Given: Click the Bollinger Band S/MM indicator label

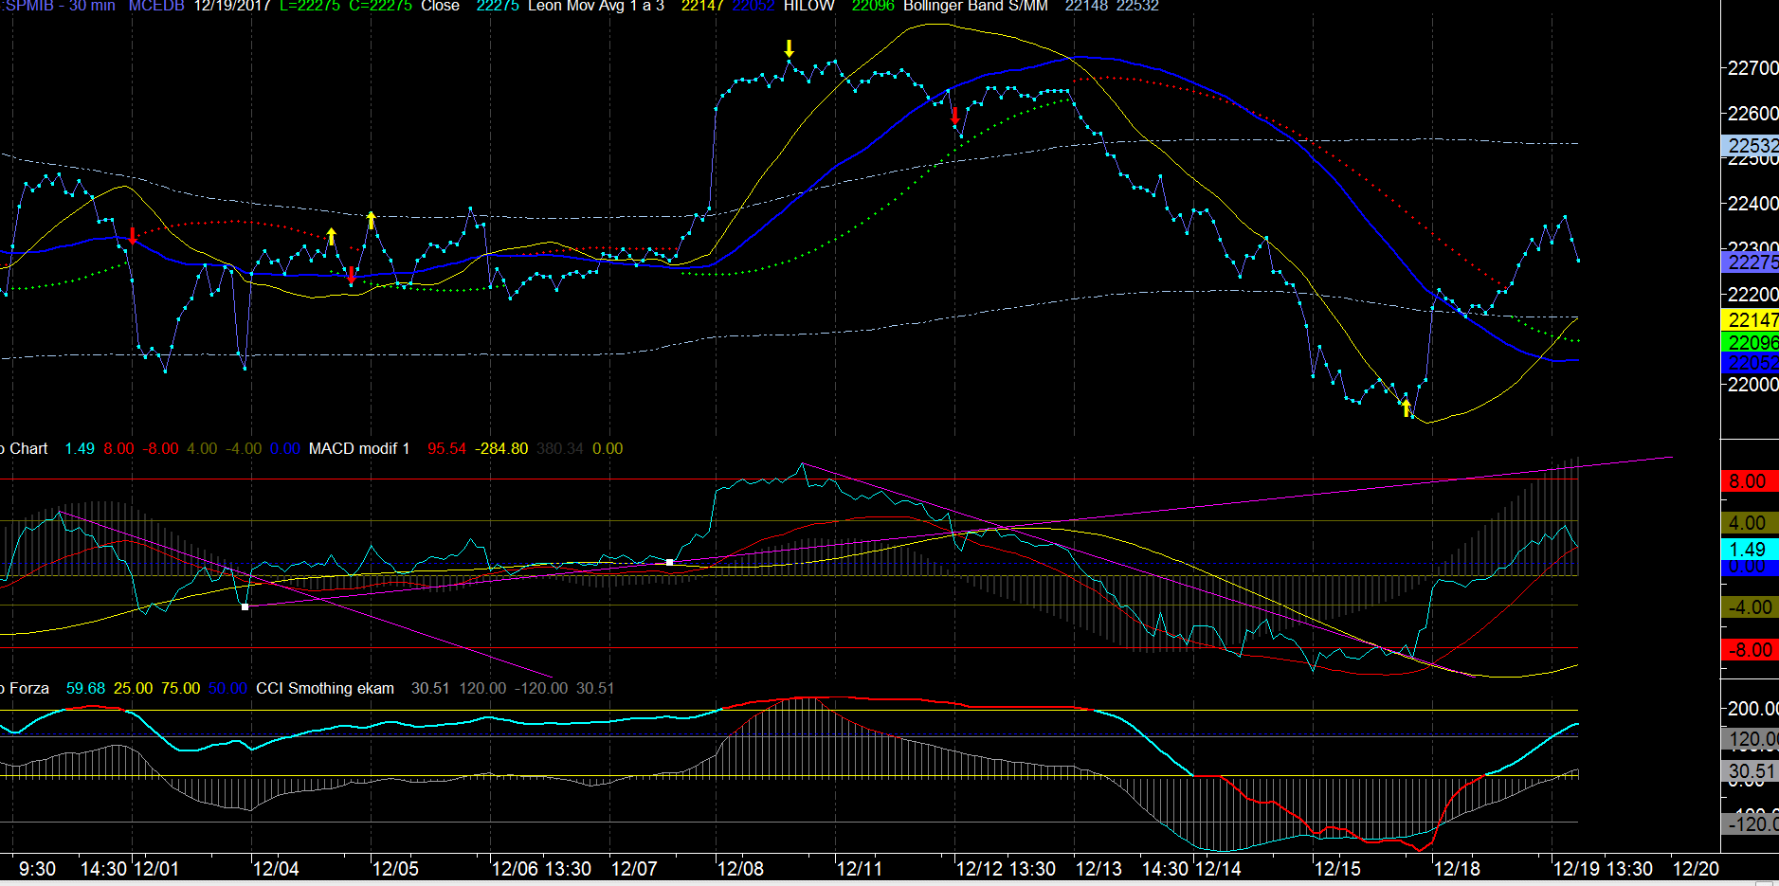Looking at the screenshot, I should point(975,6).
